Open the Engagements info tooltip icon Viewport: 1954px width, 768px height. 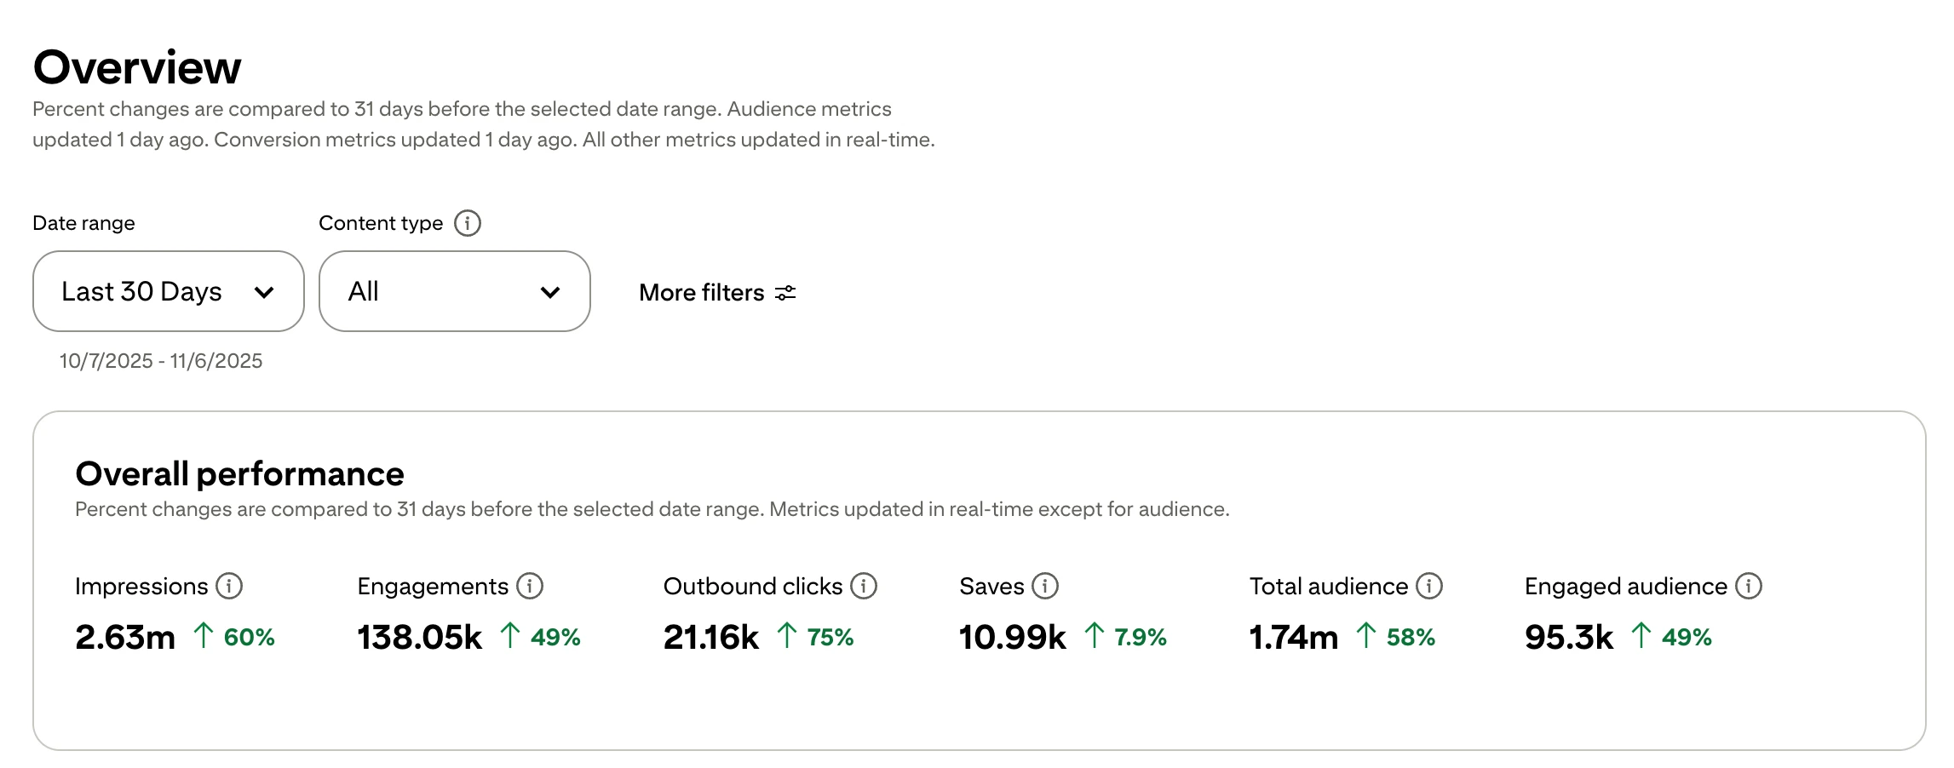tap(530, 586)
